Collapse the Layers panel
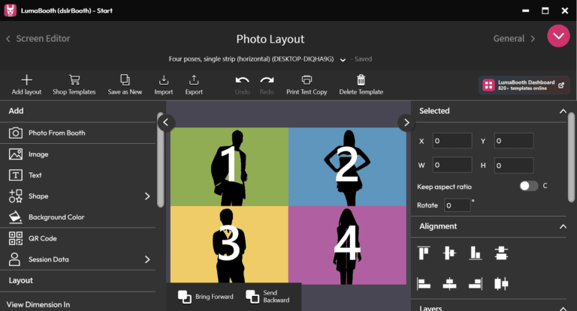The height and width of the screenshot is (311, 577). pyautogui.click(x=563, y=309)
